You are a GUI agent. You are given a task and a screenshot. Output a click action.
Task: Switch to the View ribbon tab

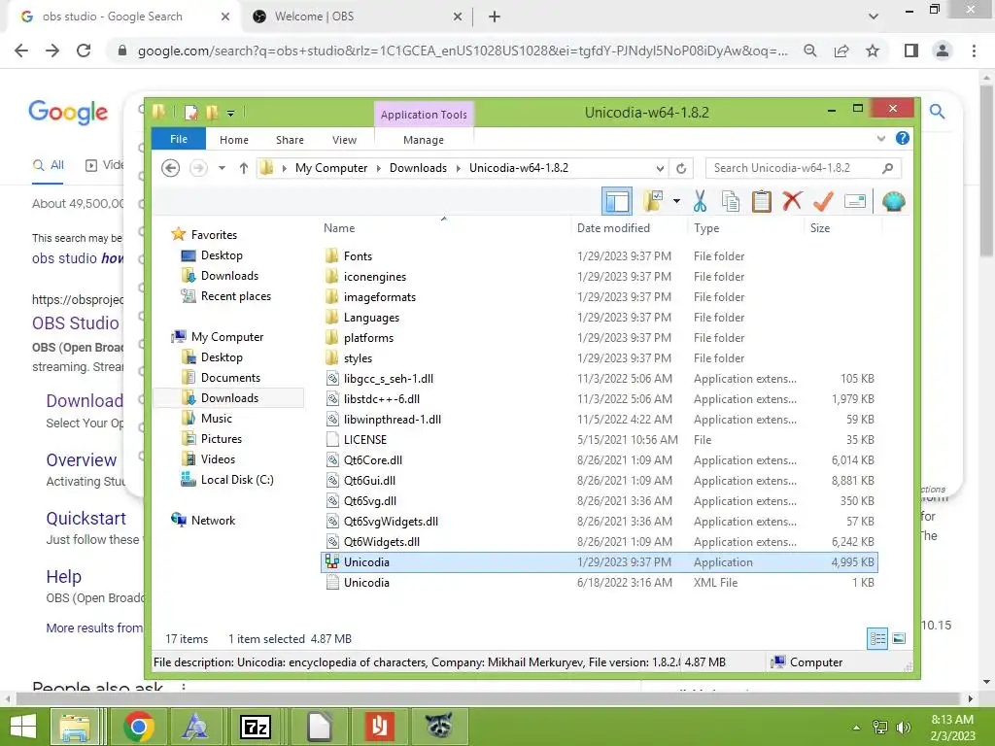(344, 140)
